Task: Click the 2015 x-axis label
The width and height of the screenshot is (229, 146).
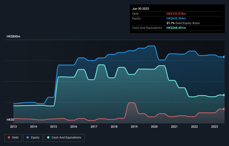Action: point(54,127)
